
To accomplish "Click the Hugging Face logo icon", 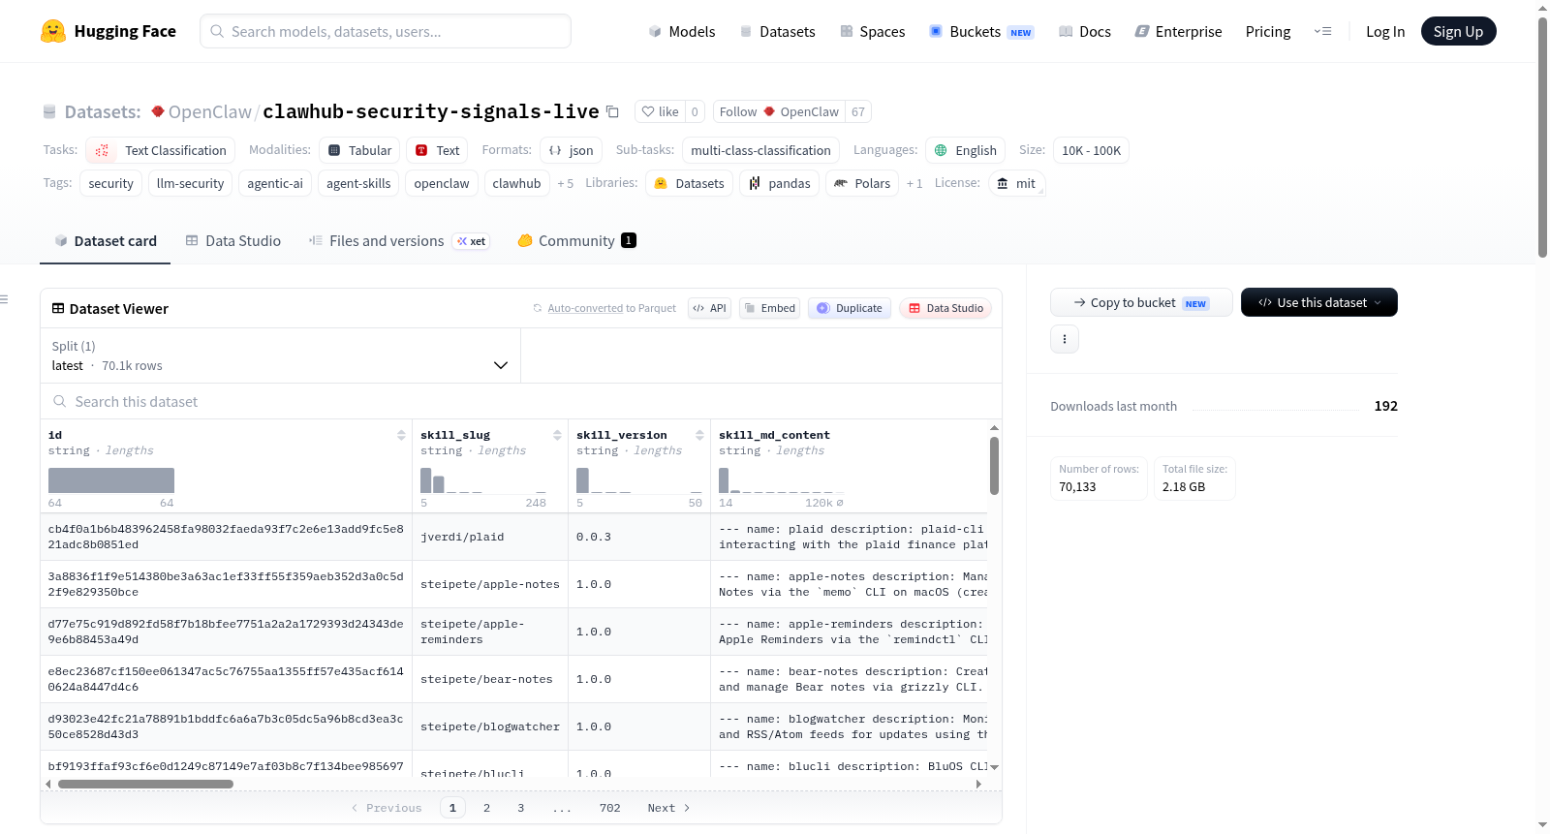I will click(x=53, y=31).
